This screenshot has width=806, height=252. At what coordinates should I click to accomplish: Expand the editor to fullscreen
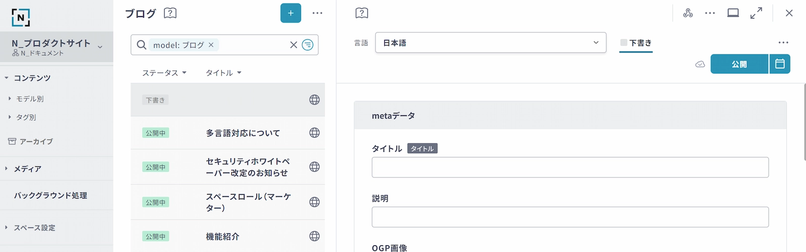pos(756,13)
